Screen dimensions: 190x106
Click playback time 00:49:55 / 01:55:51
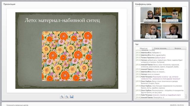click(x=177, y=105)
